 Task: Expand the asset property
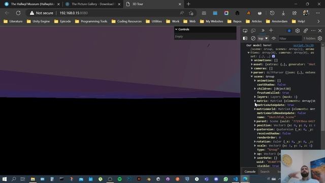point(252,65)
